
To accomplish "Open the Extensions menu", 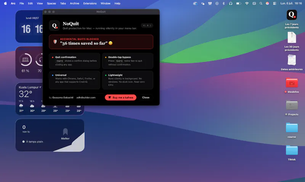I will click(x=90, y=3).
